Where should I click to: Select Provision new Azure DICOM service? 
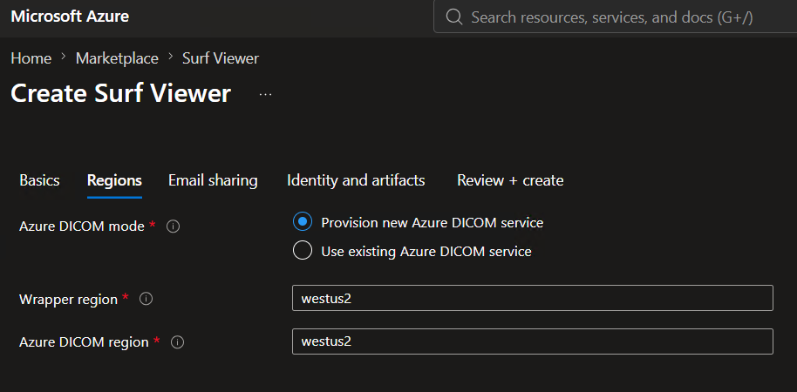[x=303, y=222]
